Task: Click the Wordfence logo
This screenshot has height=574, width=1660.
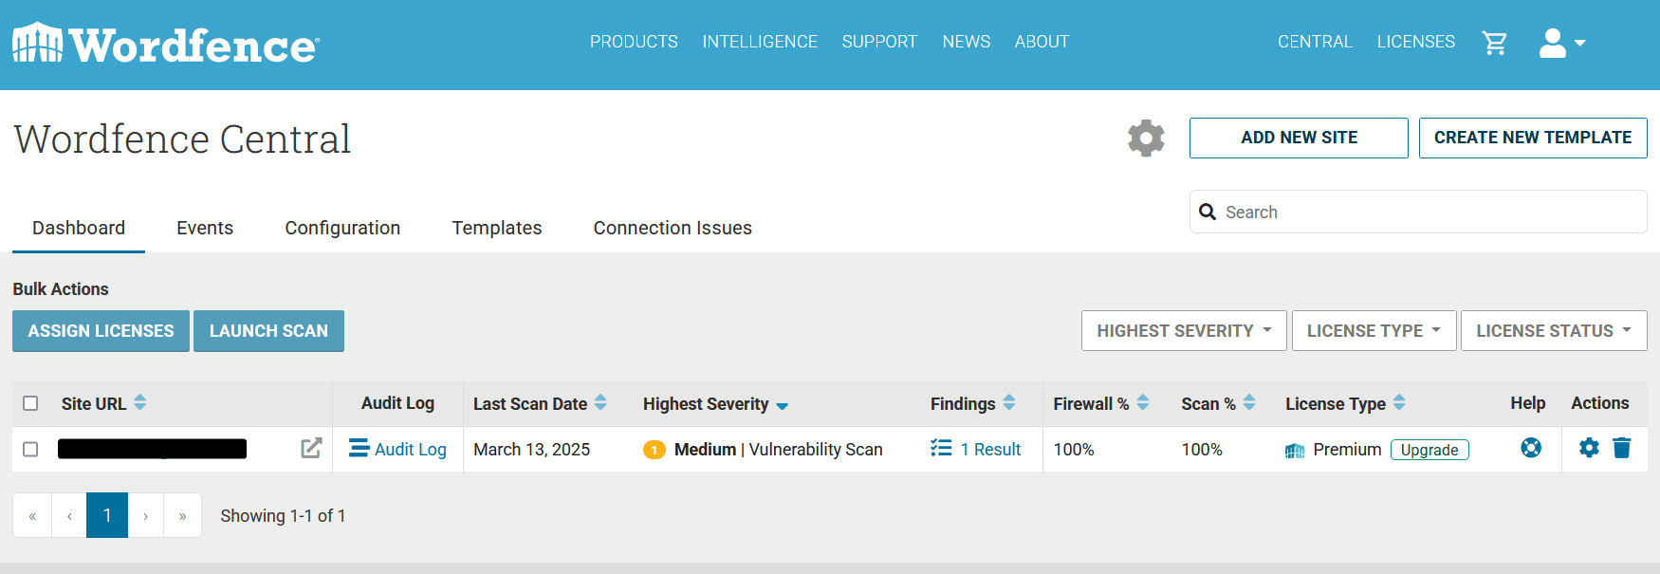Action: pyautogui.click(x=166, y=44)
